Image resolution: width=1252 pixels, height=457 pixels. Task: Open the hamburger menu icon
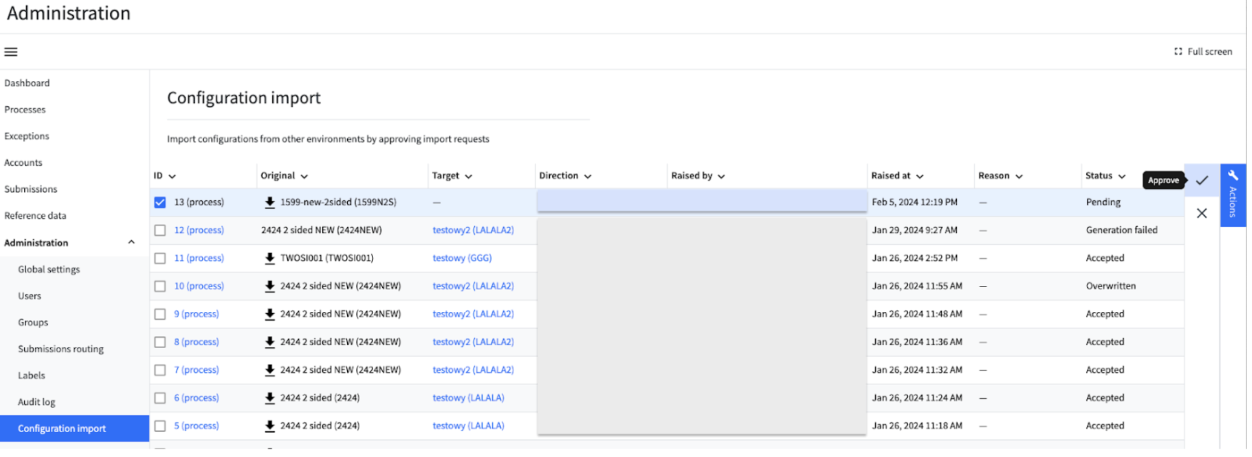click(x=11, y=52)
